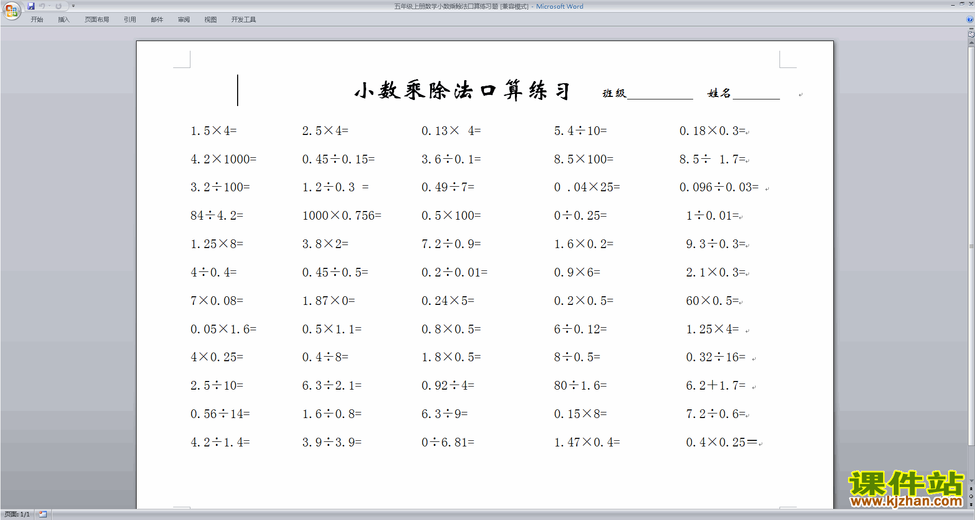Click the 姓名 label

[x=719, y=93]
